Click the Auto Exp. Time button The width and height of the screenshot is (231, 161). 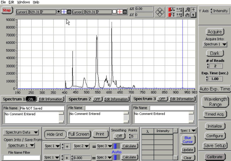[214, 89]
